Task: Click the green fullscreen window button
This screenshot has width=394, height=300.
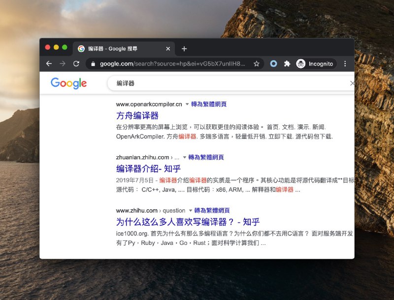Action: [x=65, y=47]
